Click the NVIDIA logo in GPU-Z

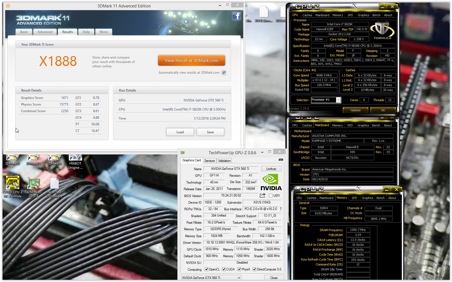click(x=271, y=182)
